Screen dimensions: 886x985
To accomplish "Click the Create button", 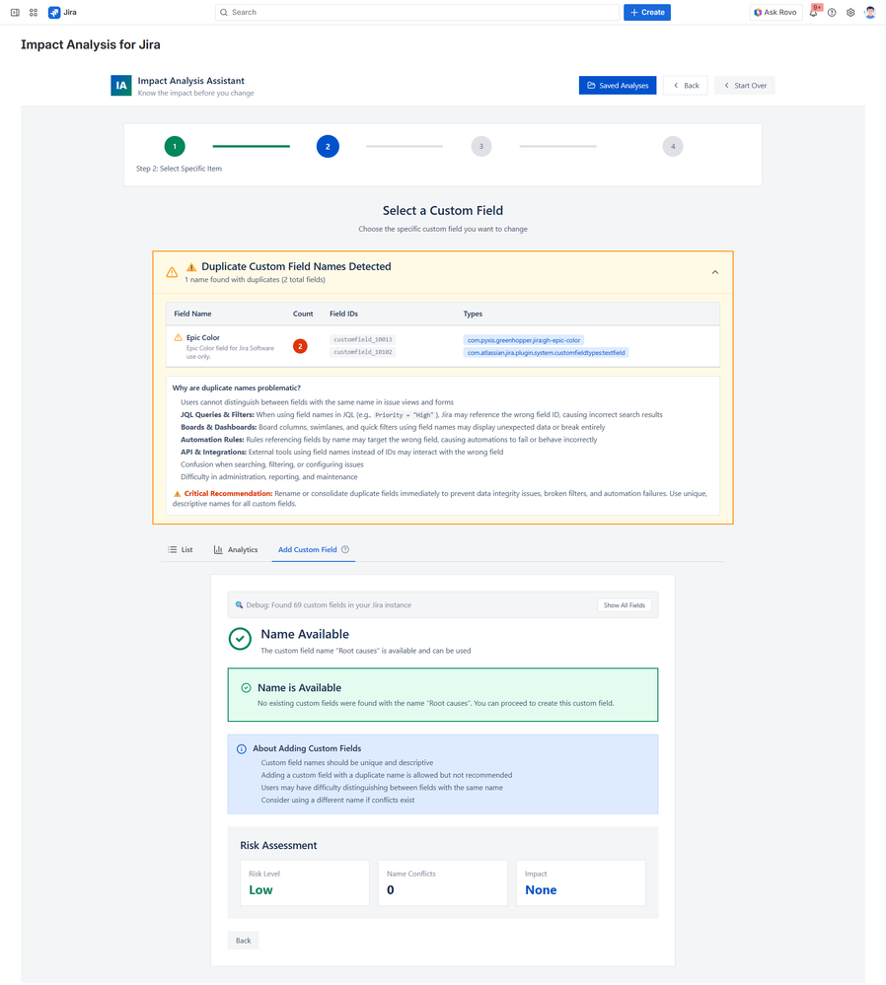I will pyautogui.click(x=646, y=12).
